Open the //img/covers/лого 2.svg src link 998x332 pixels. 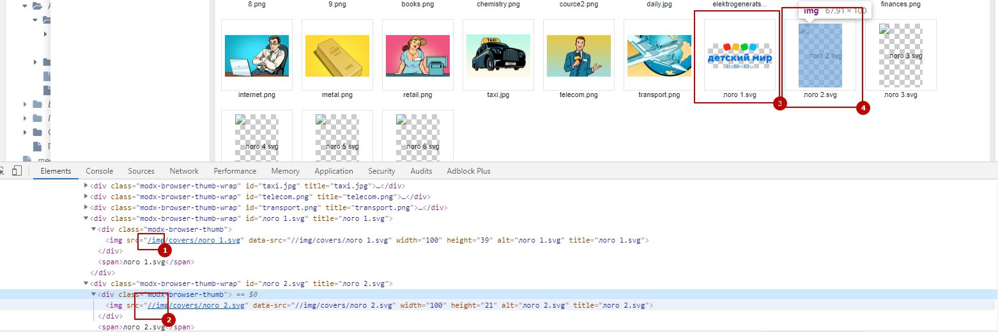[197, 305]
